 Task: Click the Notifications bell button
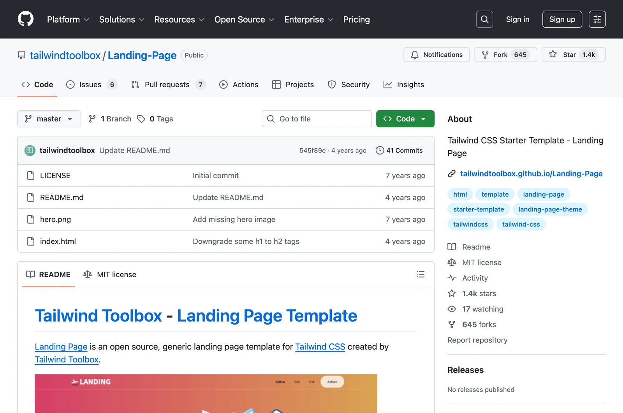tap(436, 54)
